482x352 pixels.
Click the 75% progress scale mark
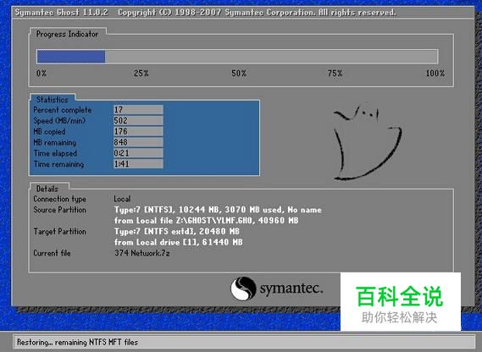pyautogui.click(x=335, y=74)
